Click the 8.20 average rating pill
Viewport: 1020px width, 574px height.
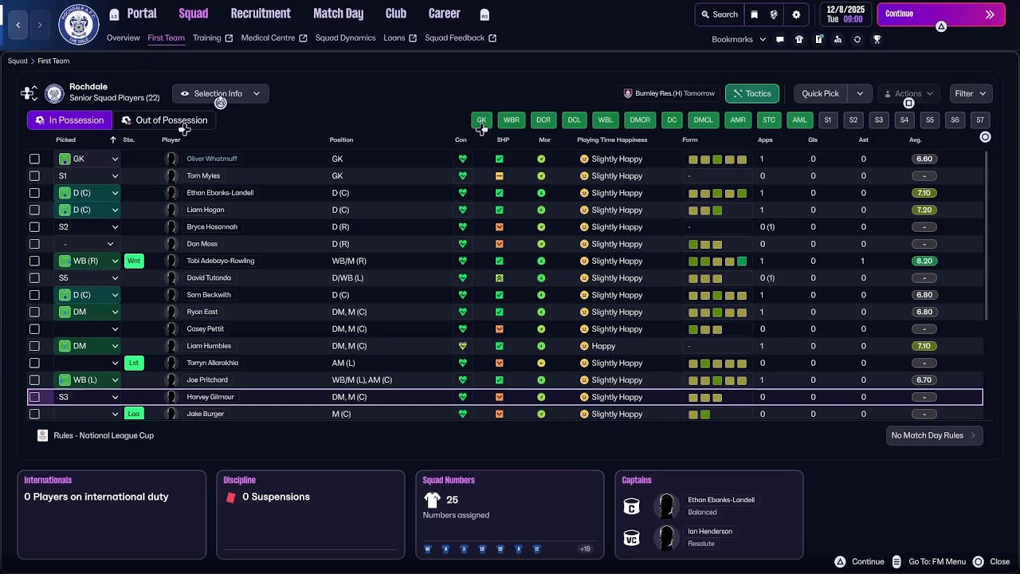click(924, 261)
